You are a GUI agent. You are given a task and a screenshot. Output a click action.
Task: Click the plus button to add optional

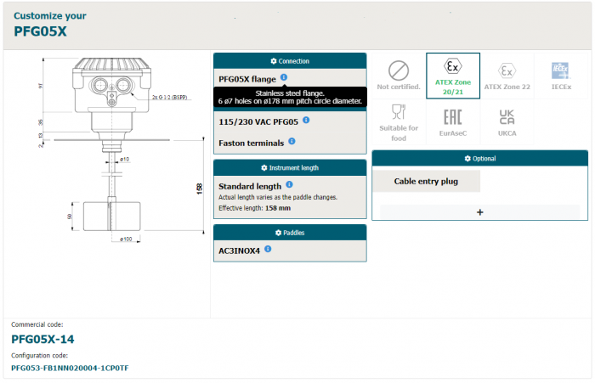(479, 212)
